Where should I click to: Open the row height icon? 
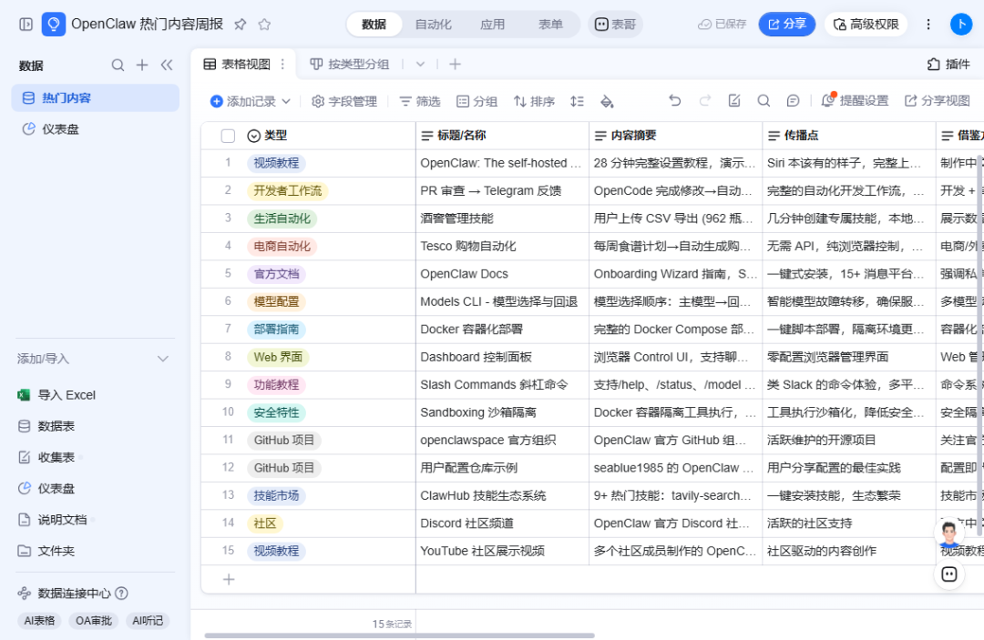click(577, 101)
